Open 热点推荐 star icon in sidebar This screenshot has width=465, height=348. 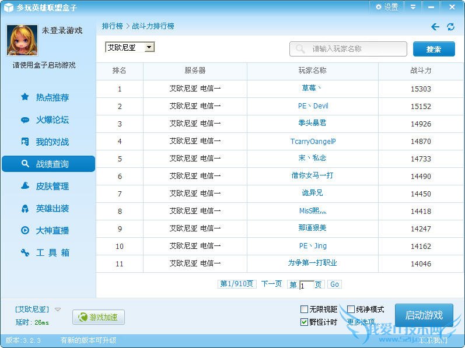click(25, 97)
